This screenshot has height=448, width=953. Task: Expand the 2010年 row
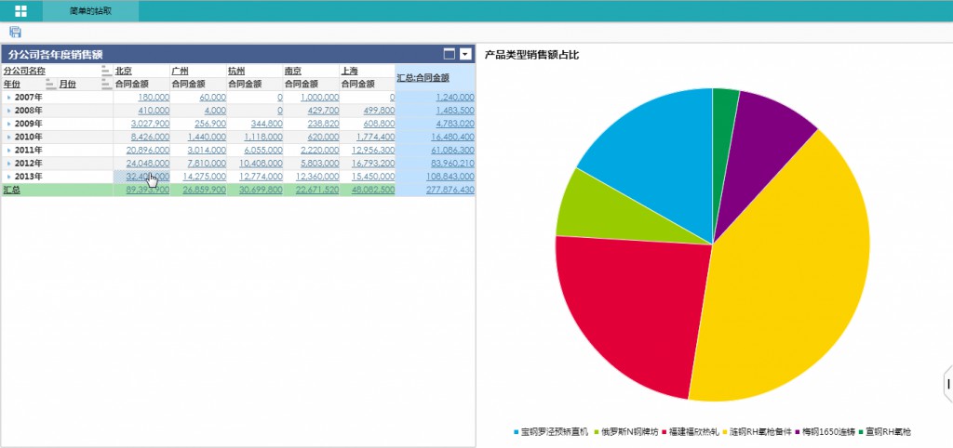coord(9,137)
